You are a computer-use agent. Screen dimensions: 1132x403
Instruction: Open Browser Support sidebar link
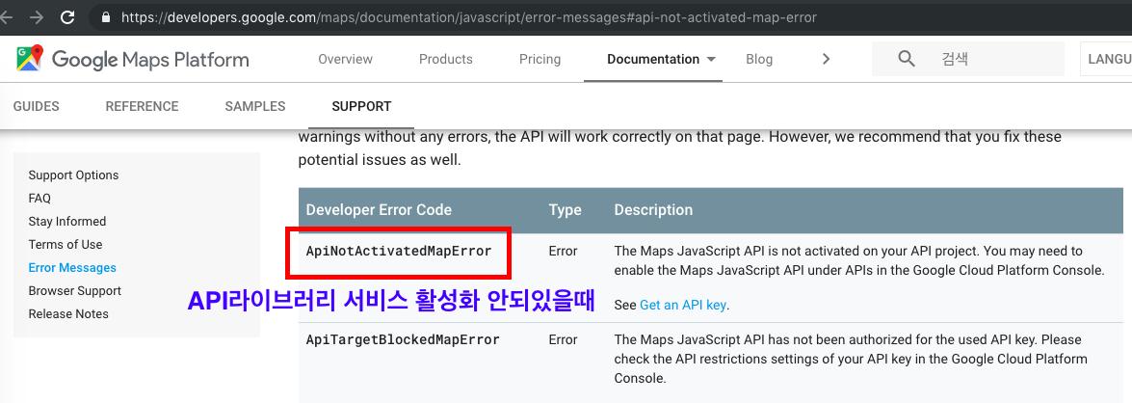[x=74, y=290]
